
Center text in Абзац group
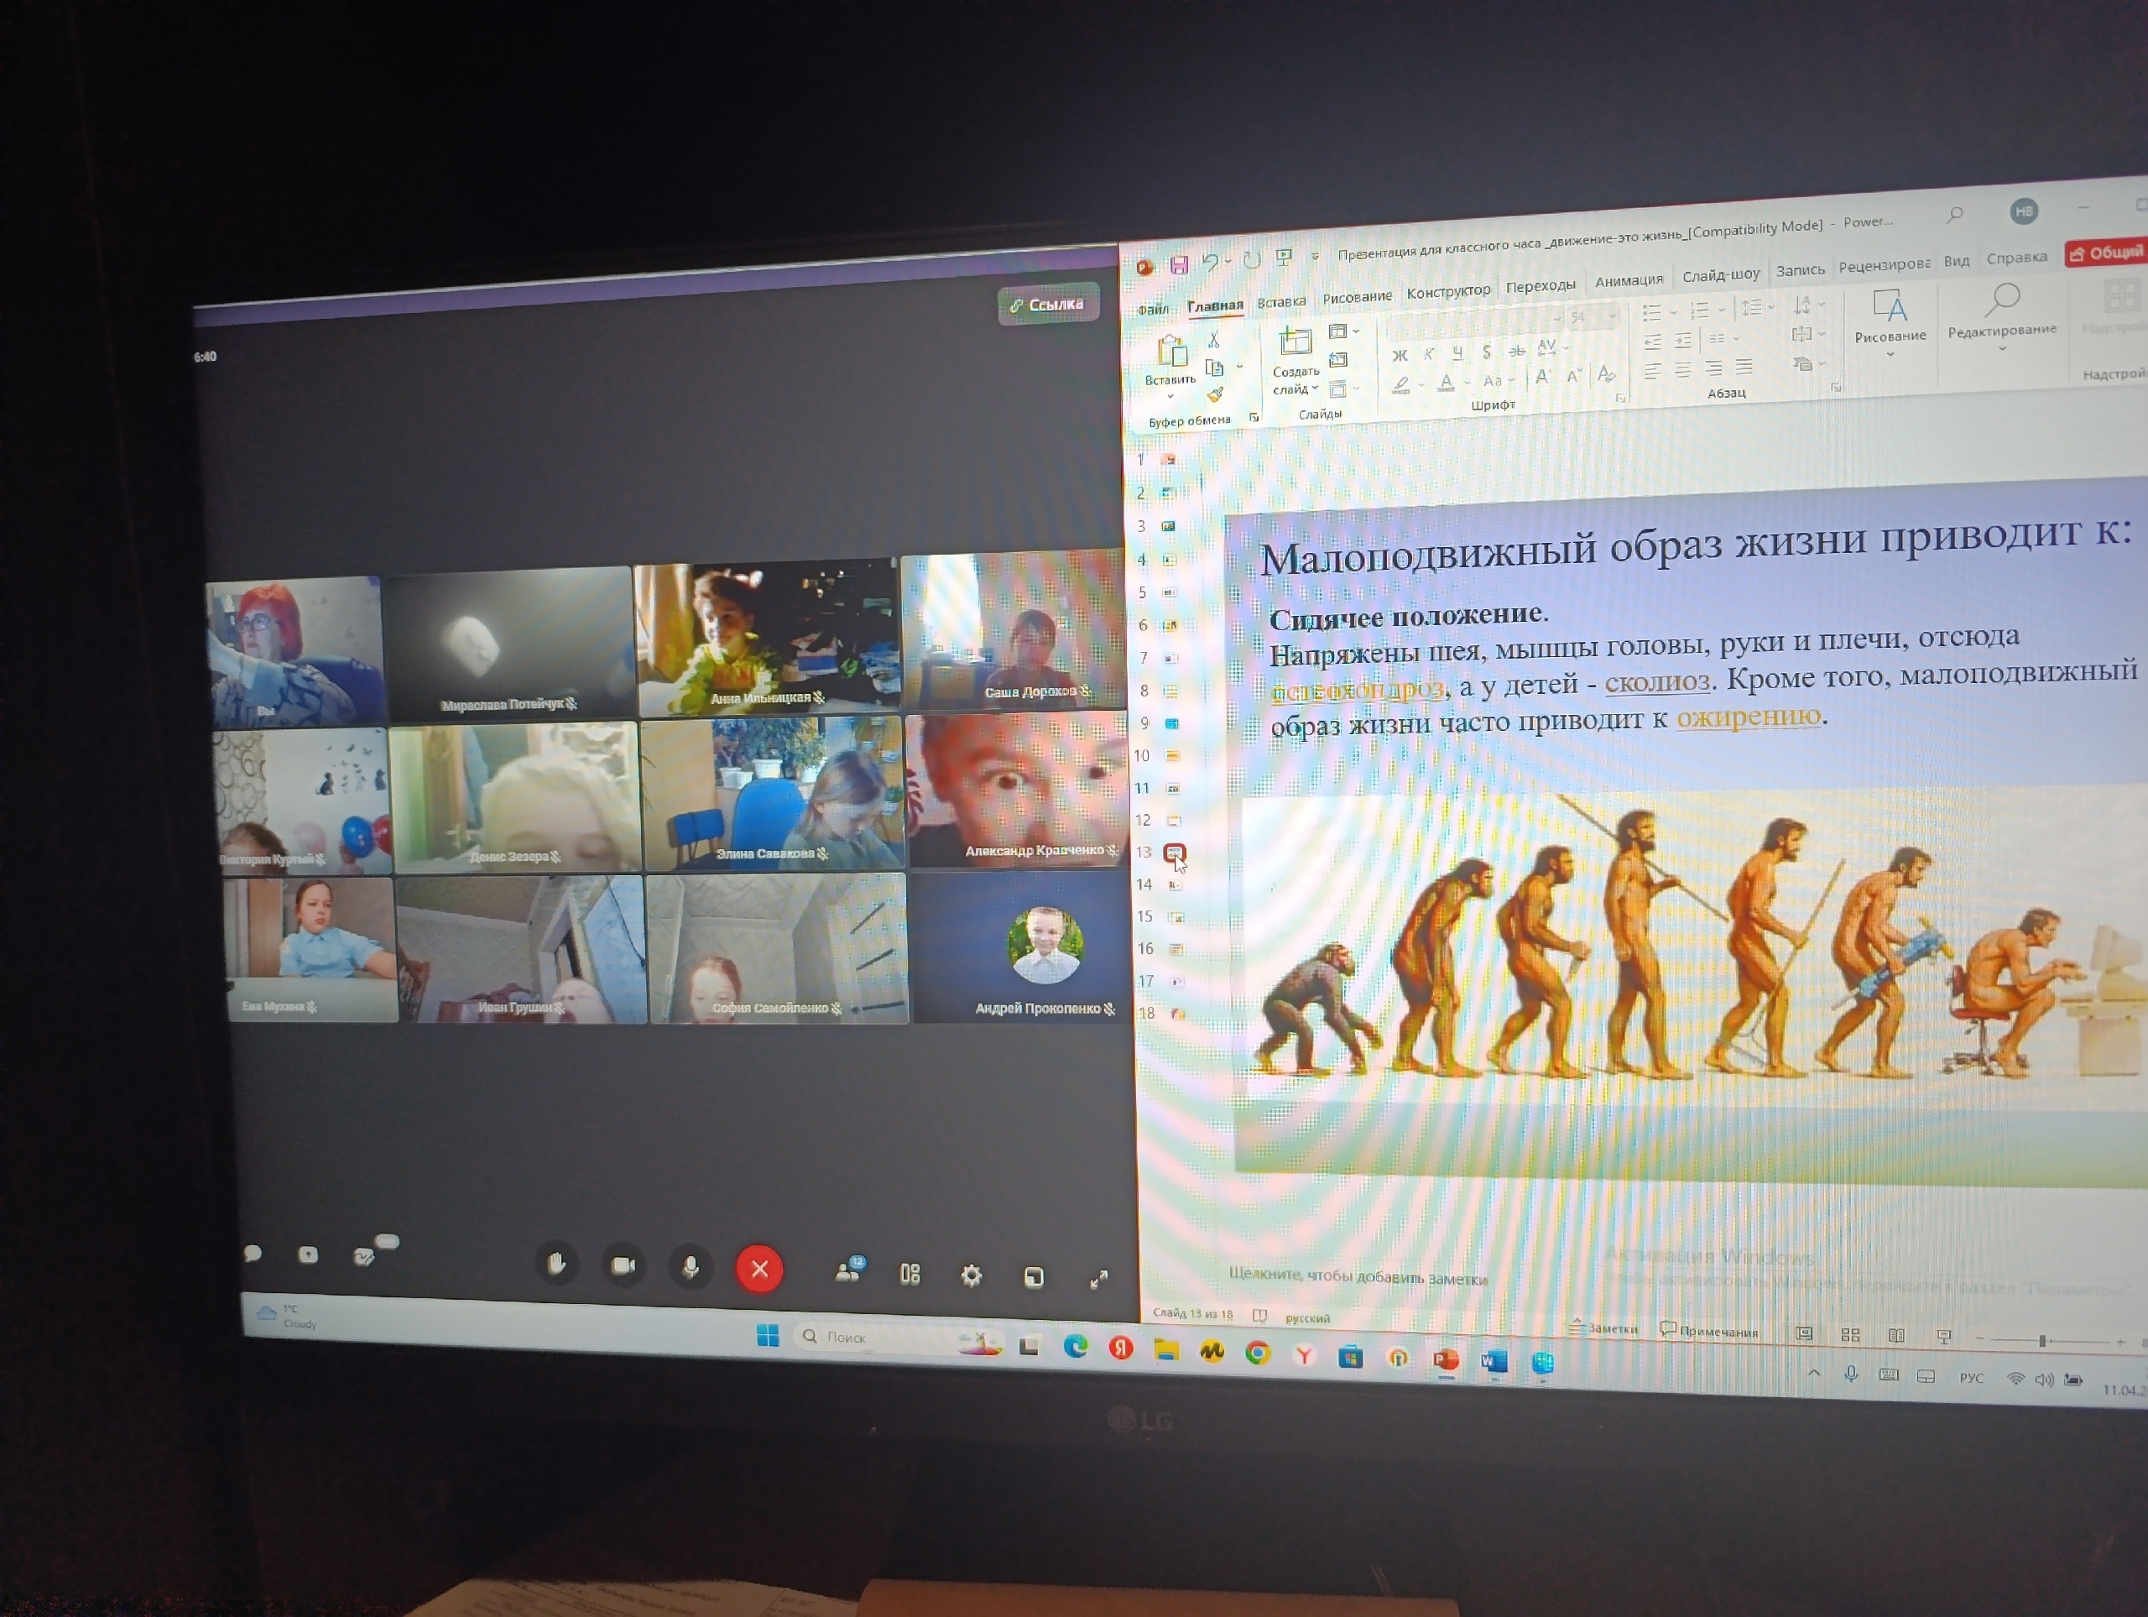[1683, 370]
